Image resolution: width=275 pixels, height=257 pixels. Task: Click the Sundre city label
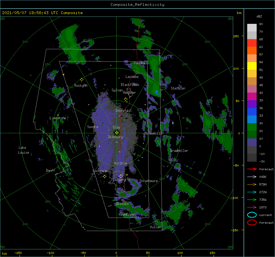tap(93, 127)
